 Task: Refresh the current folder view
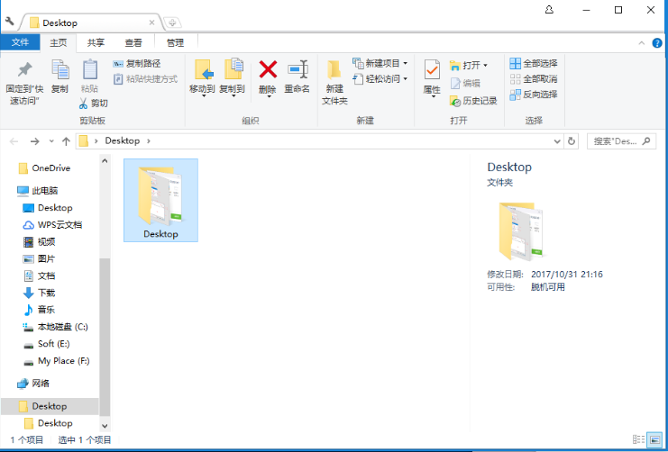572,141
